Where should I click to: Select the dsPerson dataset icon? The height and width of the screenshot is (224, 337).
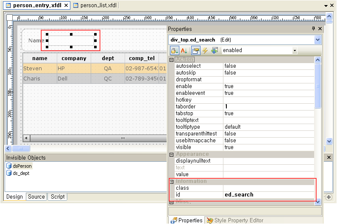pyautogui.click(x=9, y=166)
